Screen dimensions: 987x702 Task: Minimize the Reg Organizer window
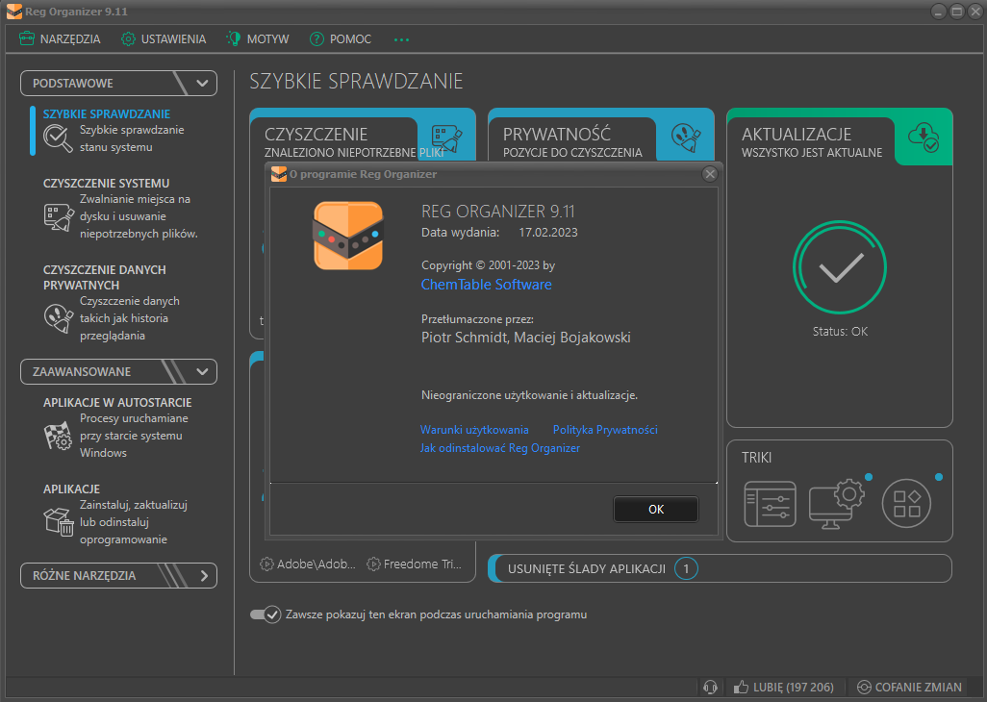939,12
